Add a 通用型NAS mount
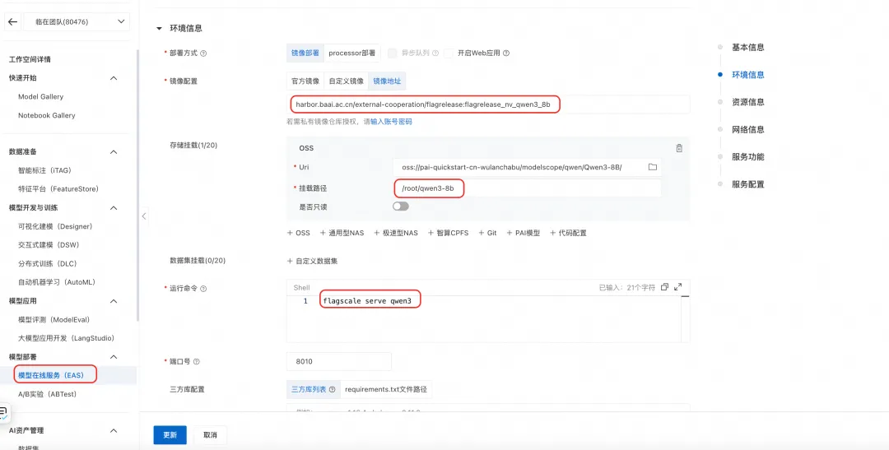 point(342,233)
